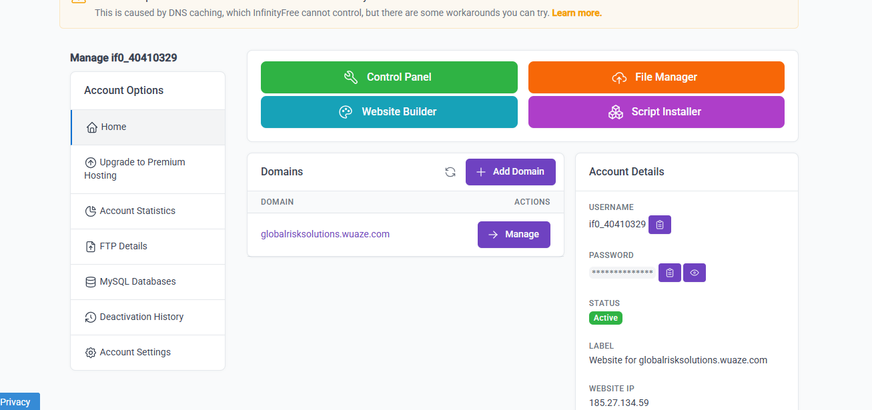
Task: Open Account Statistics page
Action: click(147, 211)
